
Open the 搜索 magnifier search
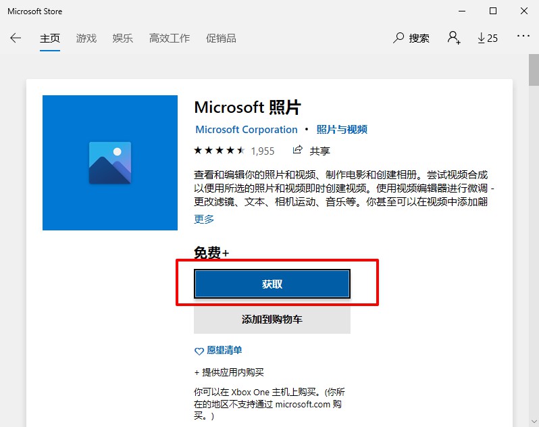tap(411, 38)
